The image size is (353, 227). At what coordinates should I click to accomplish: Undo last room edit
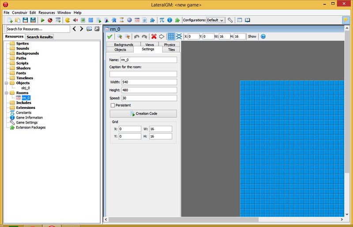point(137,37)
